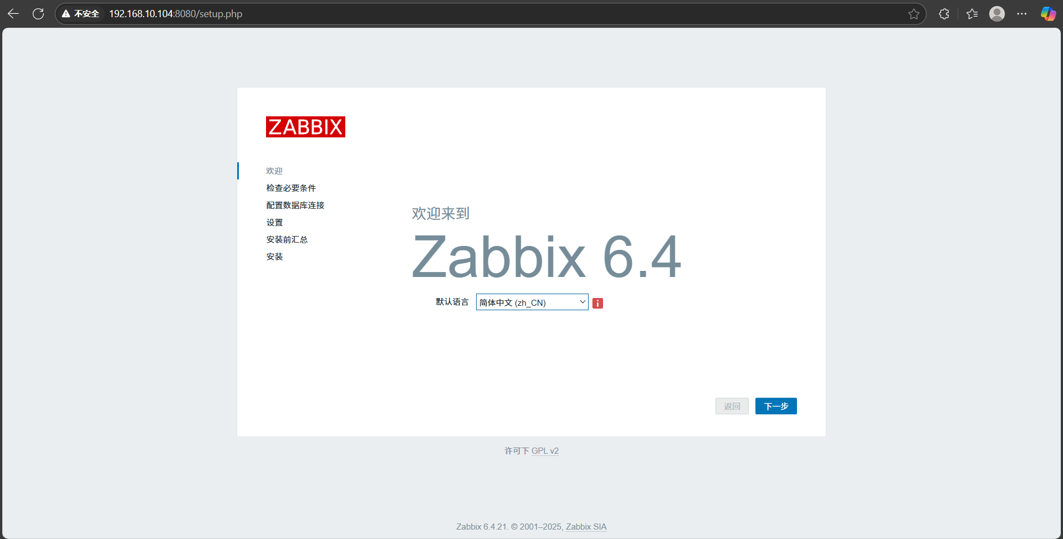Open the browser extensions puzzle icon
The image size is (1063, 539).
coord(944,14)
